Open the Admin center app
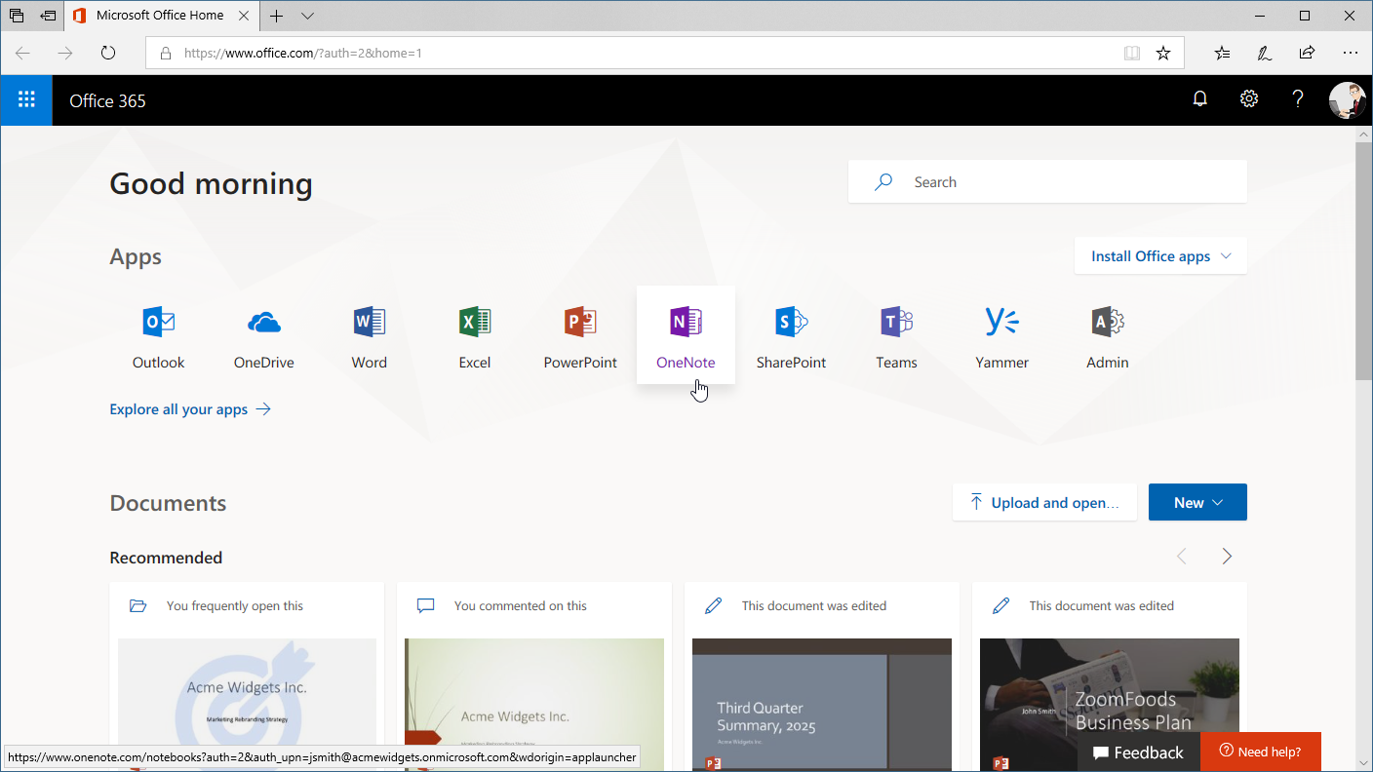The width and height of the screenshot is (1373, 772). [x=1107, y=335]
